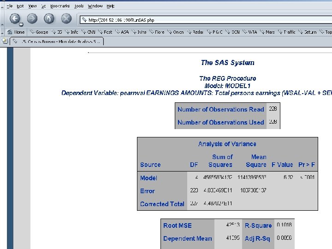Open the Post bookmark
The image size is (332, 249).
[x=105, y=32]
